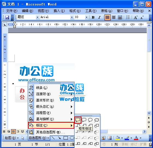This screenshot has width=153, height=148.
Task: Click the Insert Picture icon
Action: pyautogui.click(x=110, y=138)
